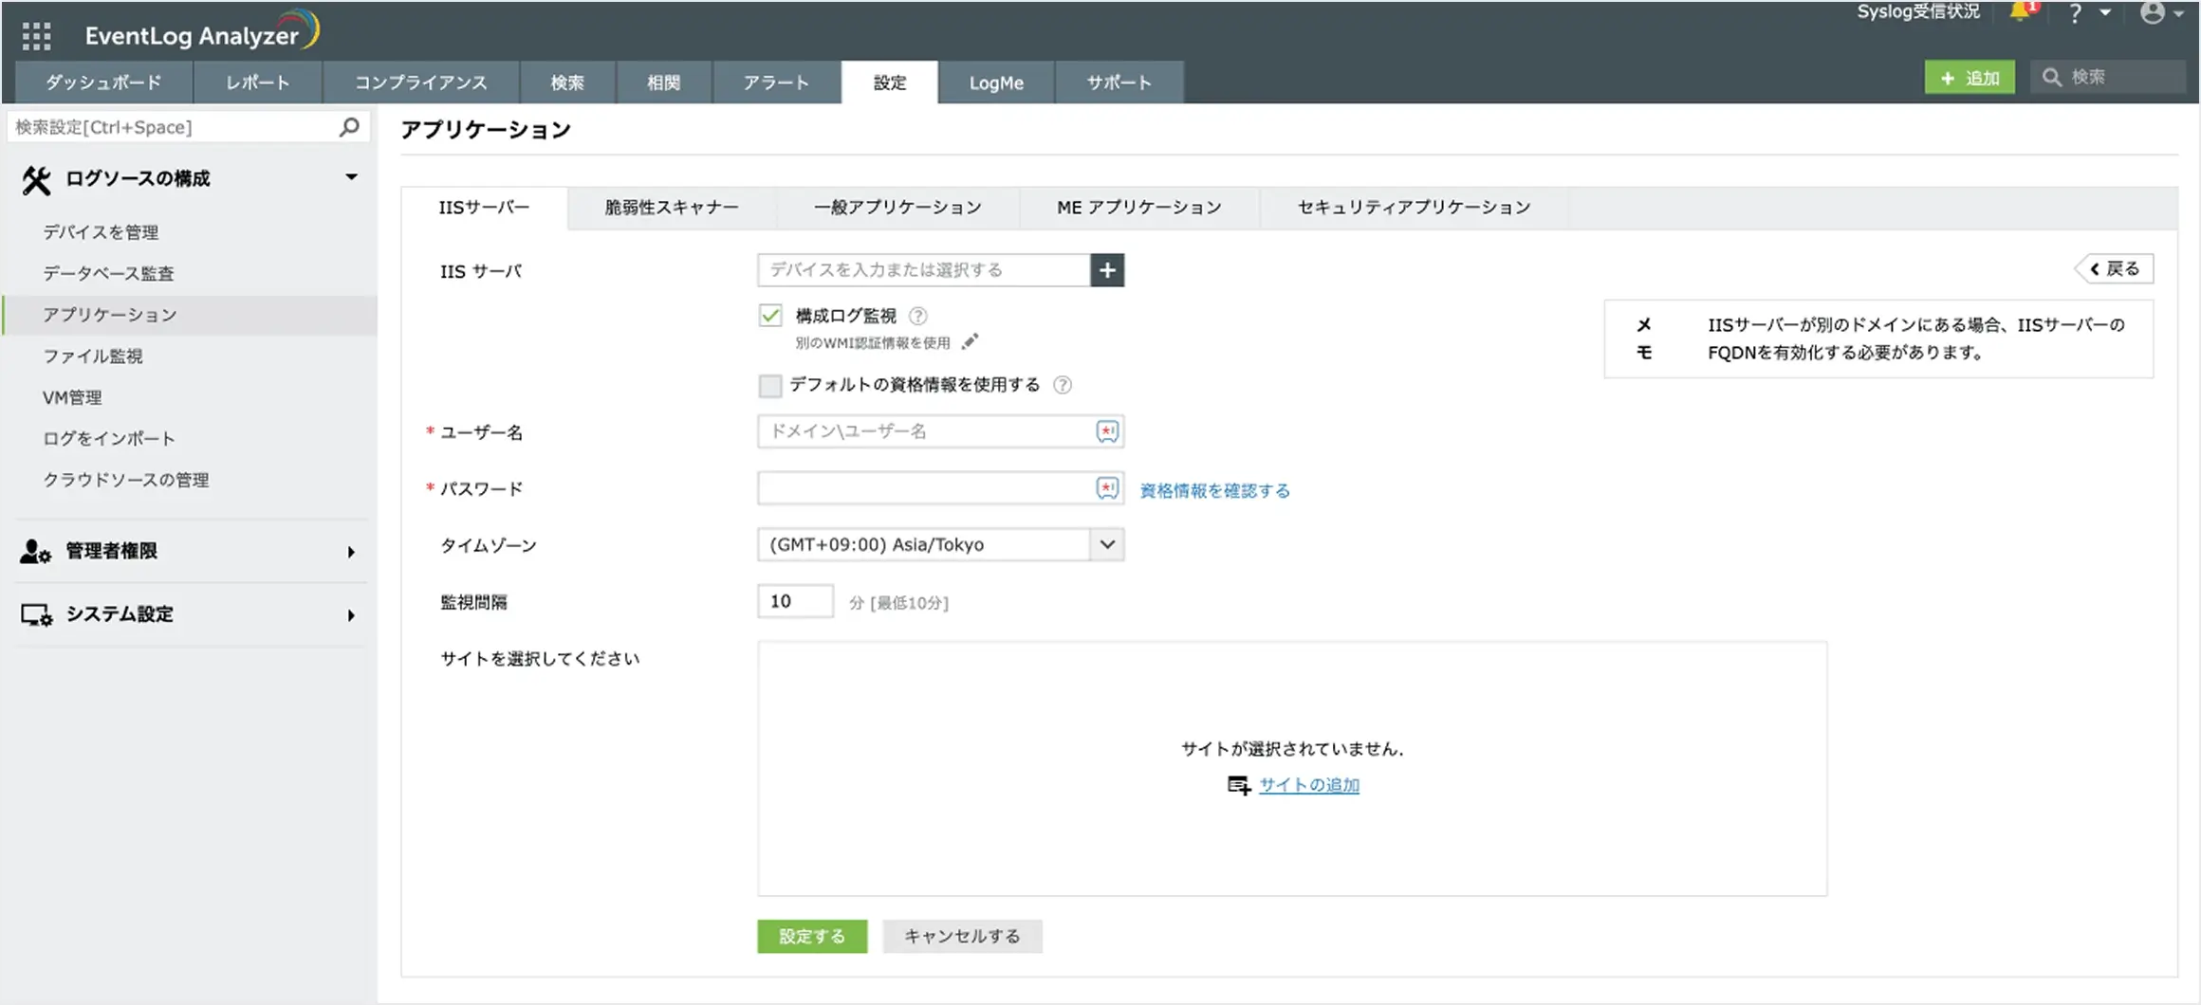
Task: Click the monitor icon beside システム設定
Action: coord(36,614)
